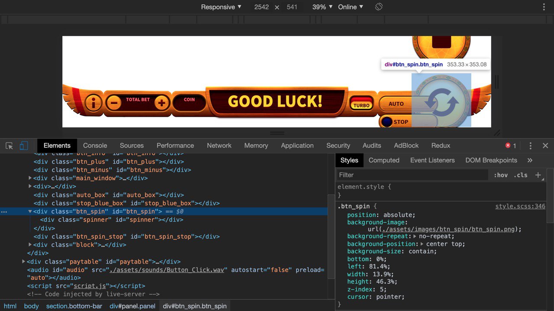Expand the background-position shorthand arrow
Image resolution: width=554 pixels, height=311 pixels.
[422, 244]
